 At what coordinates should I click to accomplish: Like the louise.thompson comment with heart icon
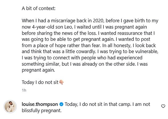(163, 106)
